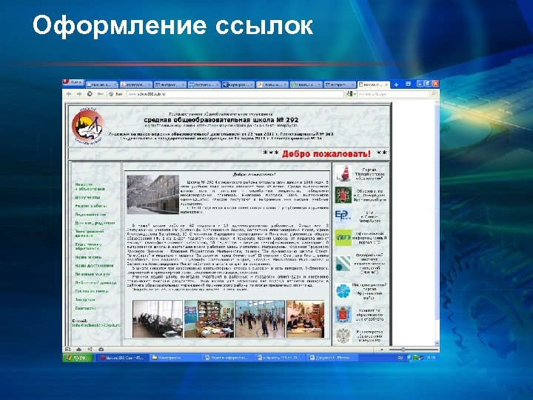533x400 pixels.
Task: Go back with the browser back arrow
Action: [69, 94]
